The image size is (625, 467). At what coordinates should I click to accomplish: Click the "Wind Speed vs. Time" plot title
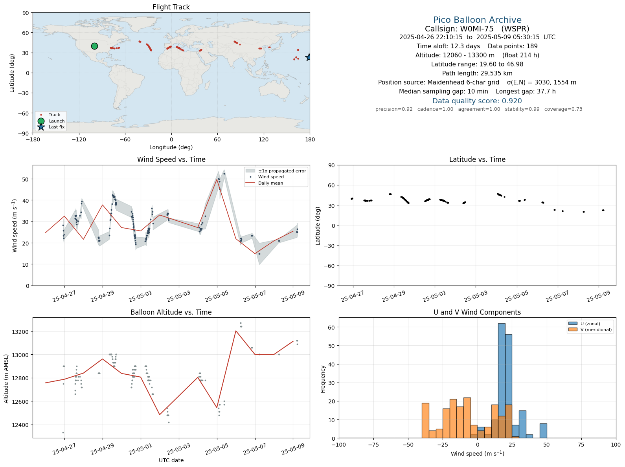(171, 159)
